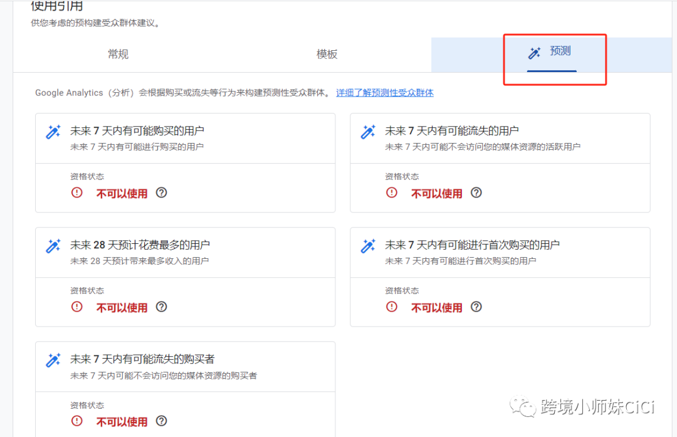Open the help icon on the first-purchase card
This screenshot has width=677, height=437.
coord(476,307)
